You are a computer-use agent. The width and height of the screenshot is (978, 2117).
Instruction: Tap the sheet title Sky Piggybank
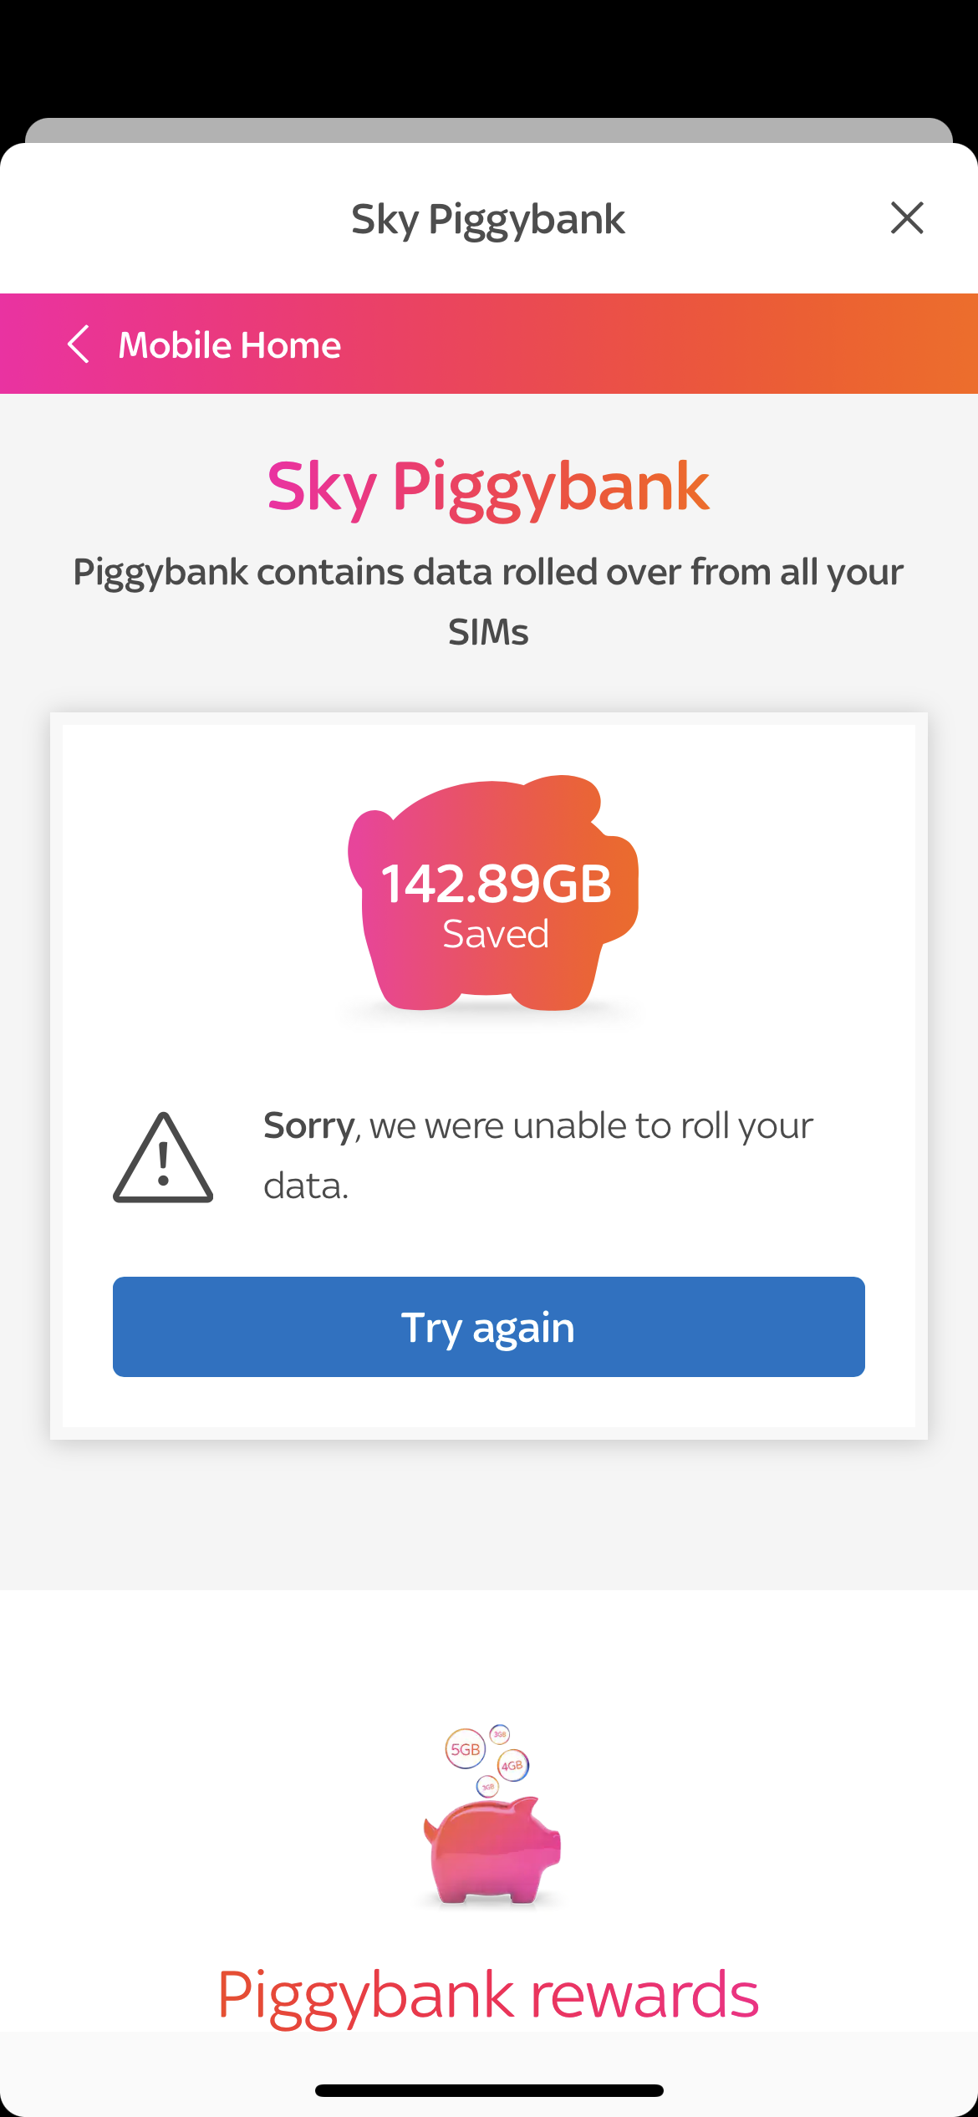click(488, 219)
